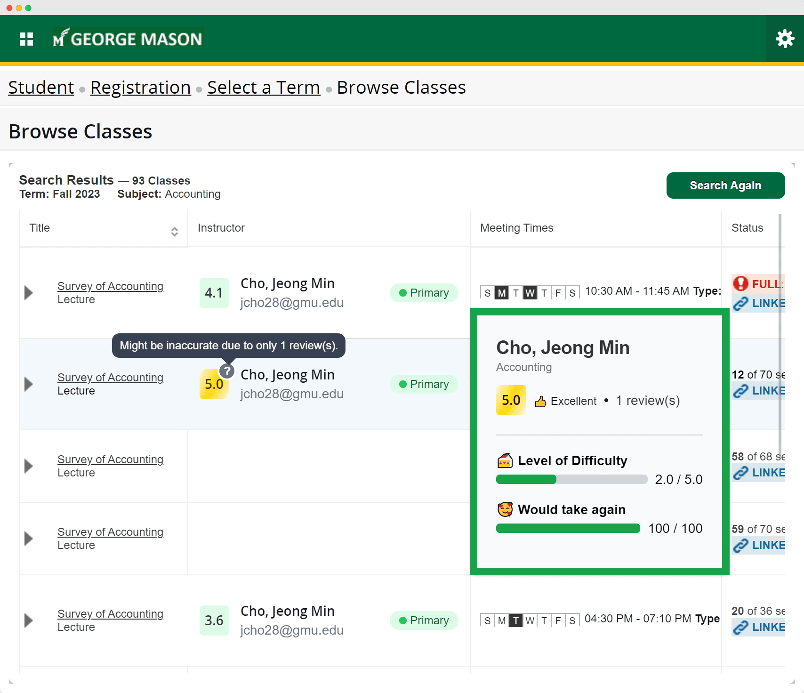Open Survey of Accounting link in the 58 of 68 row

110,459
